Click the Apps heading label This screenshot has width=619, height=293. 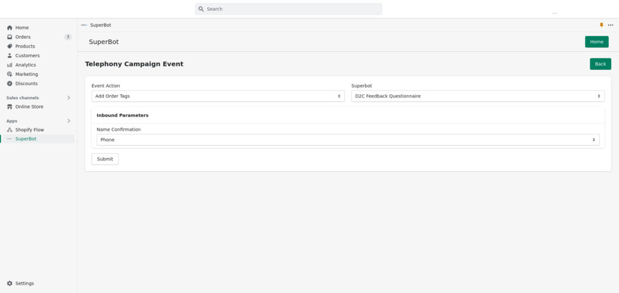click(x=12, y=121)
